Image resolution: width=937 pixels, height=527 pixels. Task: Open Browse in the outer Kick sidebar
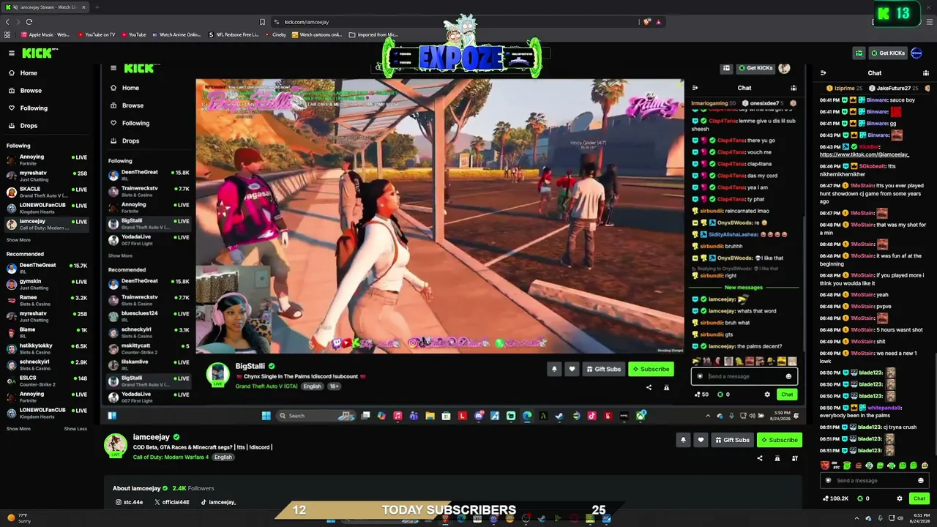pyautogui.click(x=31, y=91)
